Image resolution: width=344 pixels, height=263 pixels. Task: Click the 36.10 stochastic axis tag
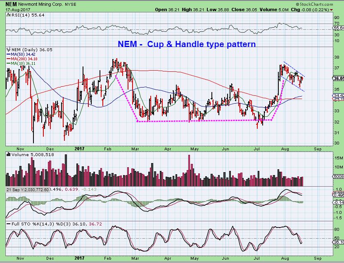pos(339,242)
